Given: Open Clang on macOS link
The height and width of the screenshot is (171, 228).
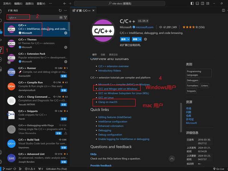Looking at the screenshot, I should [108, 102].
